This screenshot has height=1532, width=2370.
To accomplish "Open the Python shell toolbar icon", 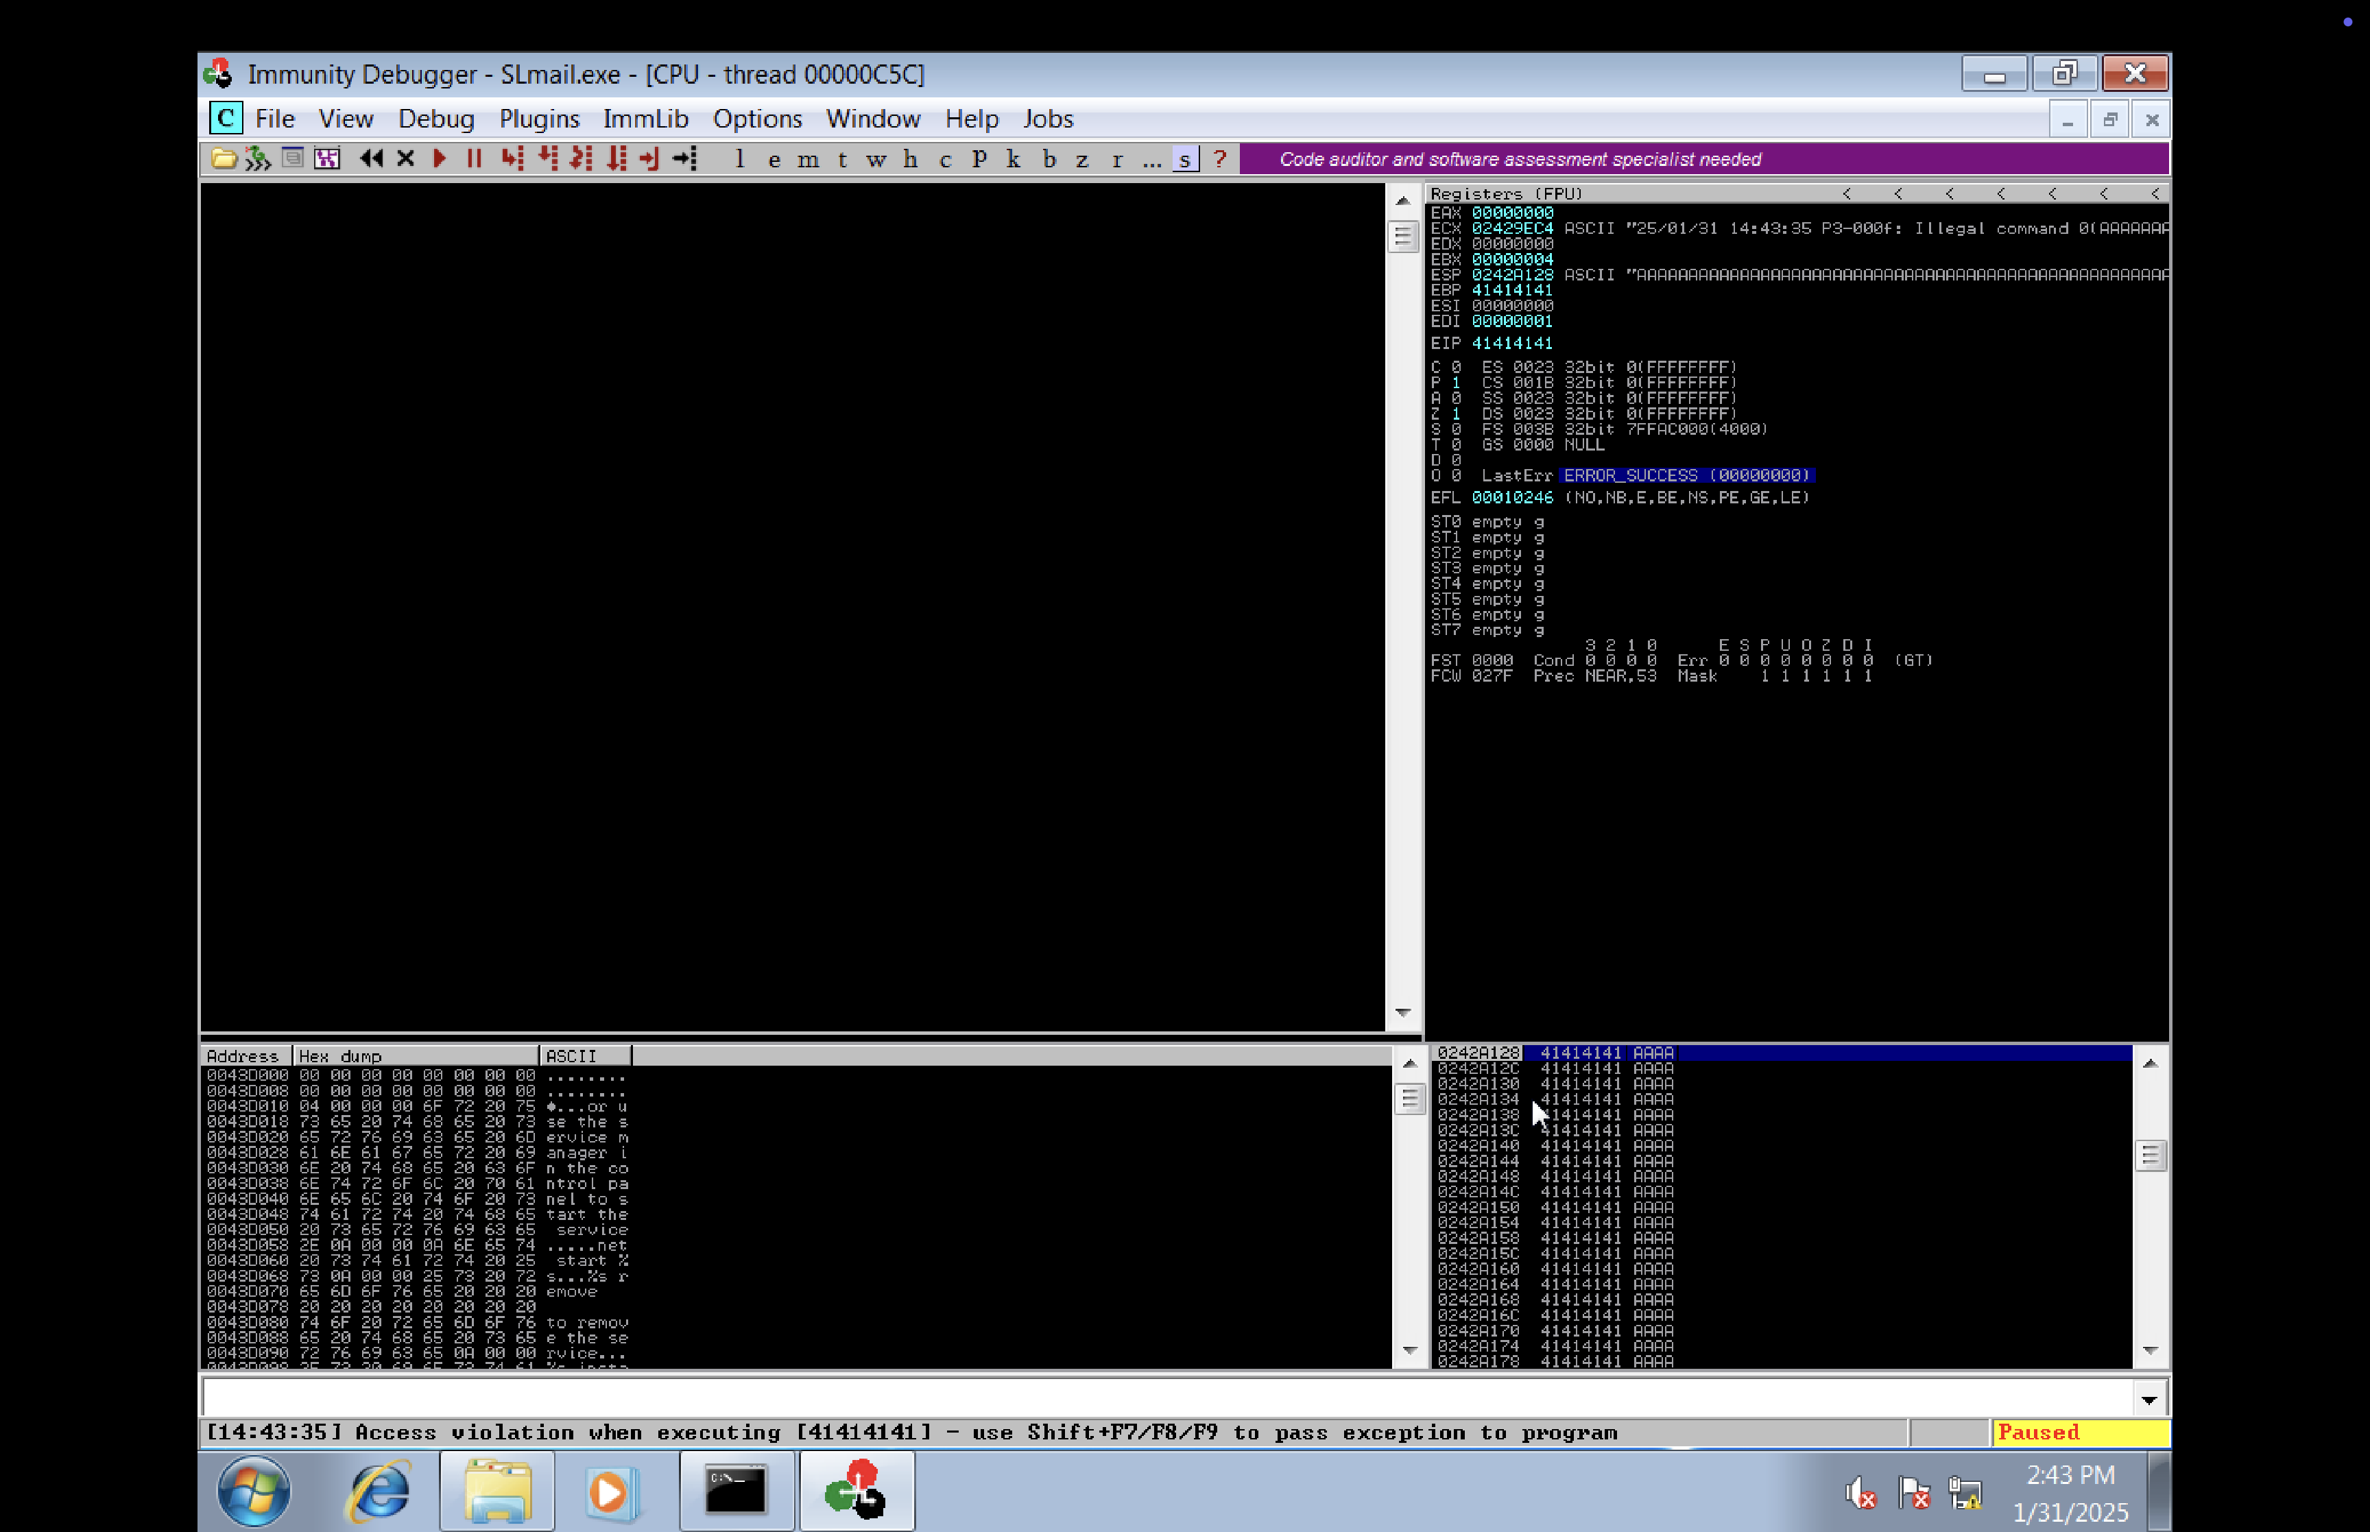I will [x=258, y=158].
